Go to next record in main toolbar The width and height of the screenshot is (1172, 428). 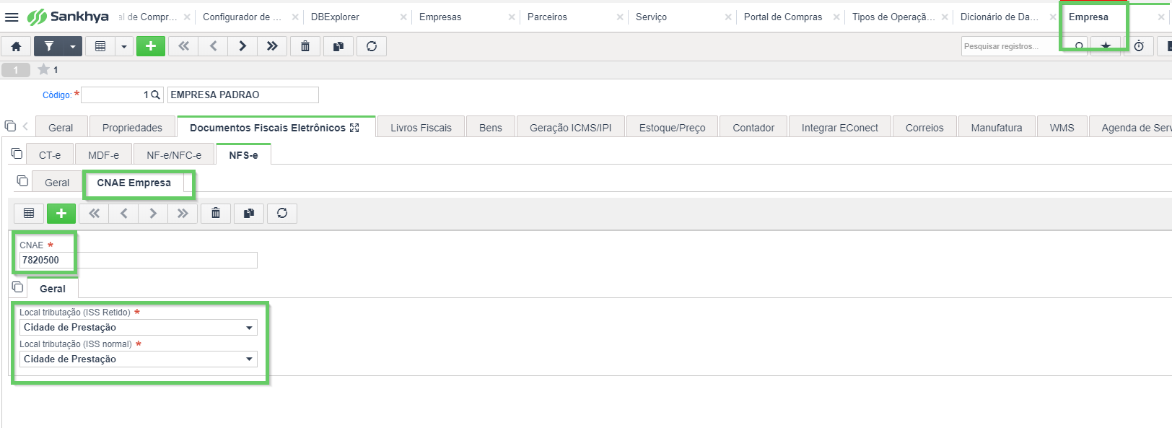242,46
